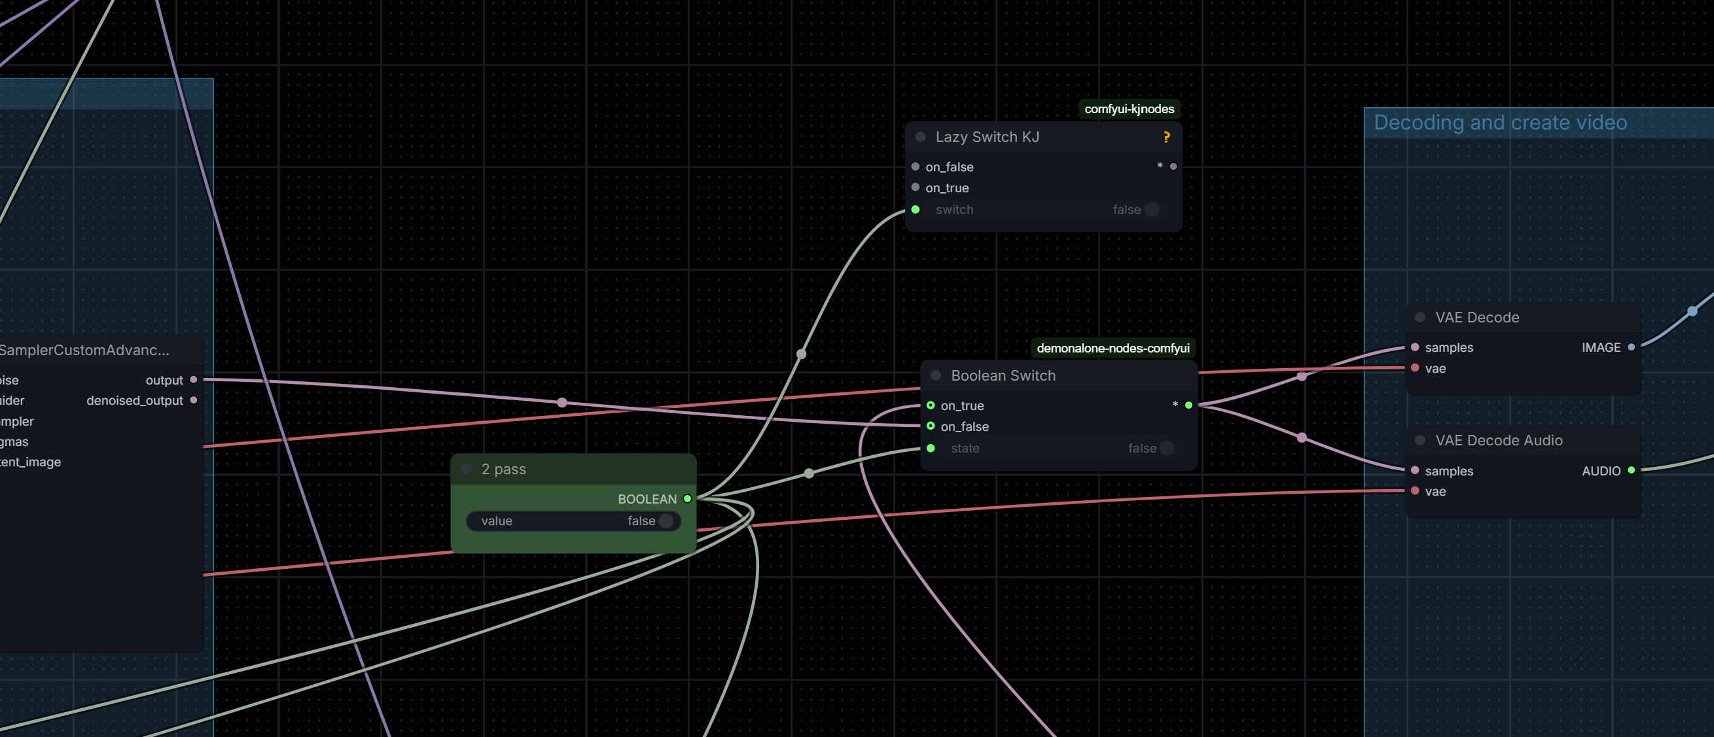This screenshot has width=1714, height=737.
Task: Click the link midpoint between 2 pass and Lazy Switch KJ
Action: (x=802, y=354)
